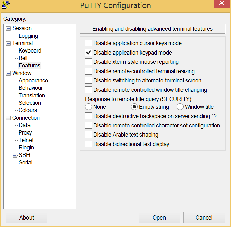This screenshot has height=227, width=231.
Task: Select Logging in the category tree
Action: pos(28,36)
